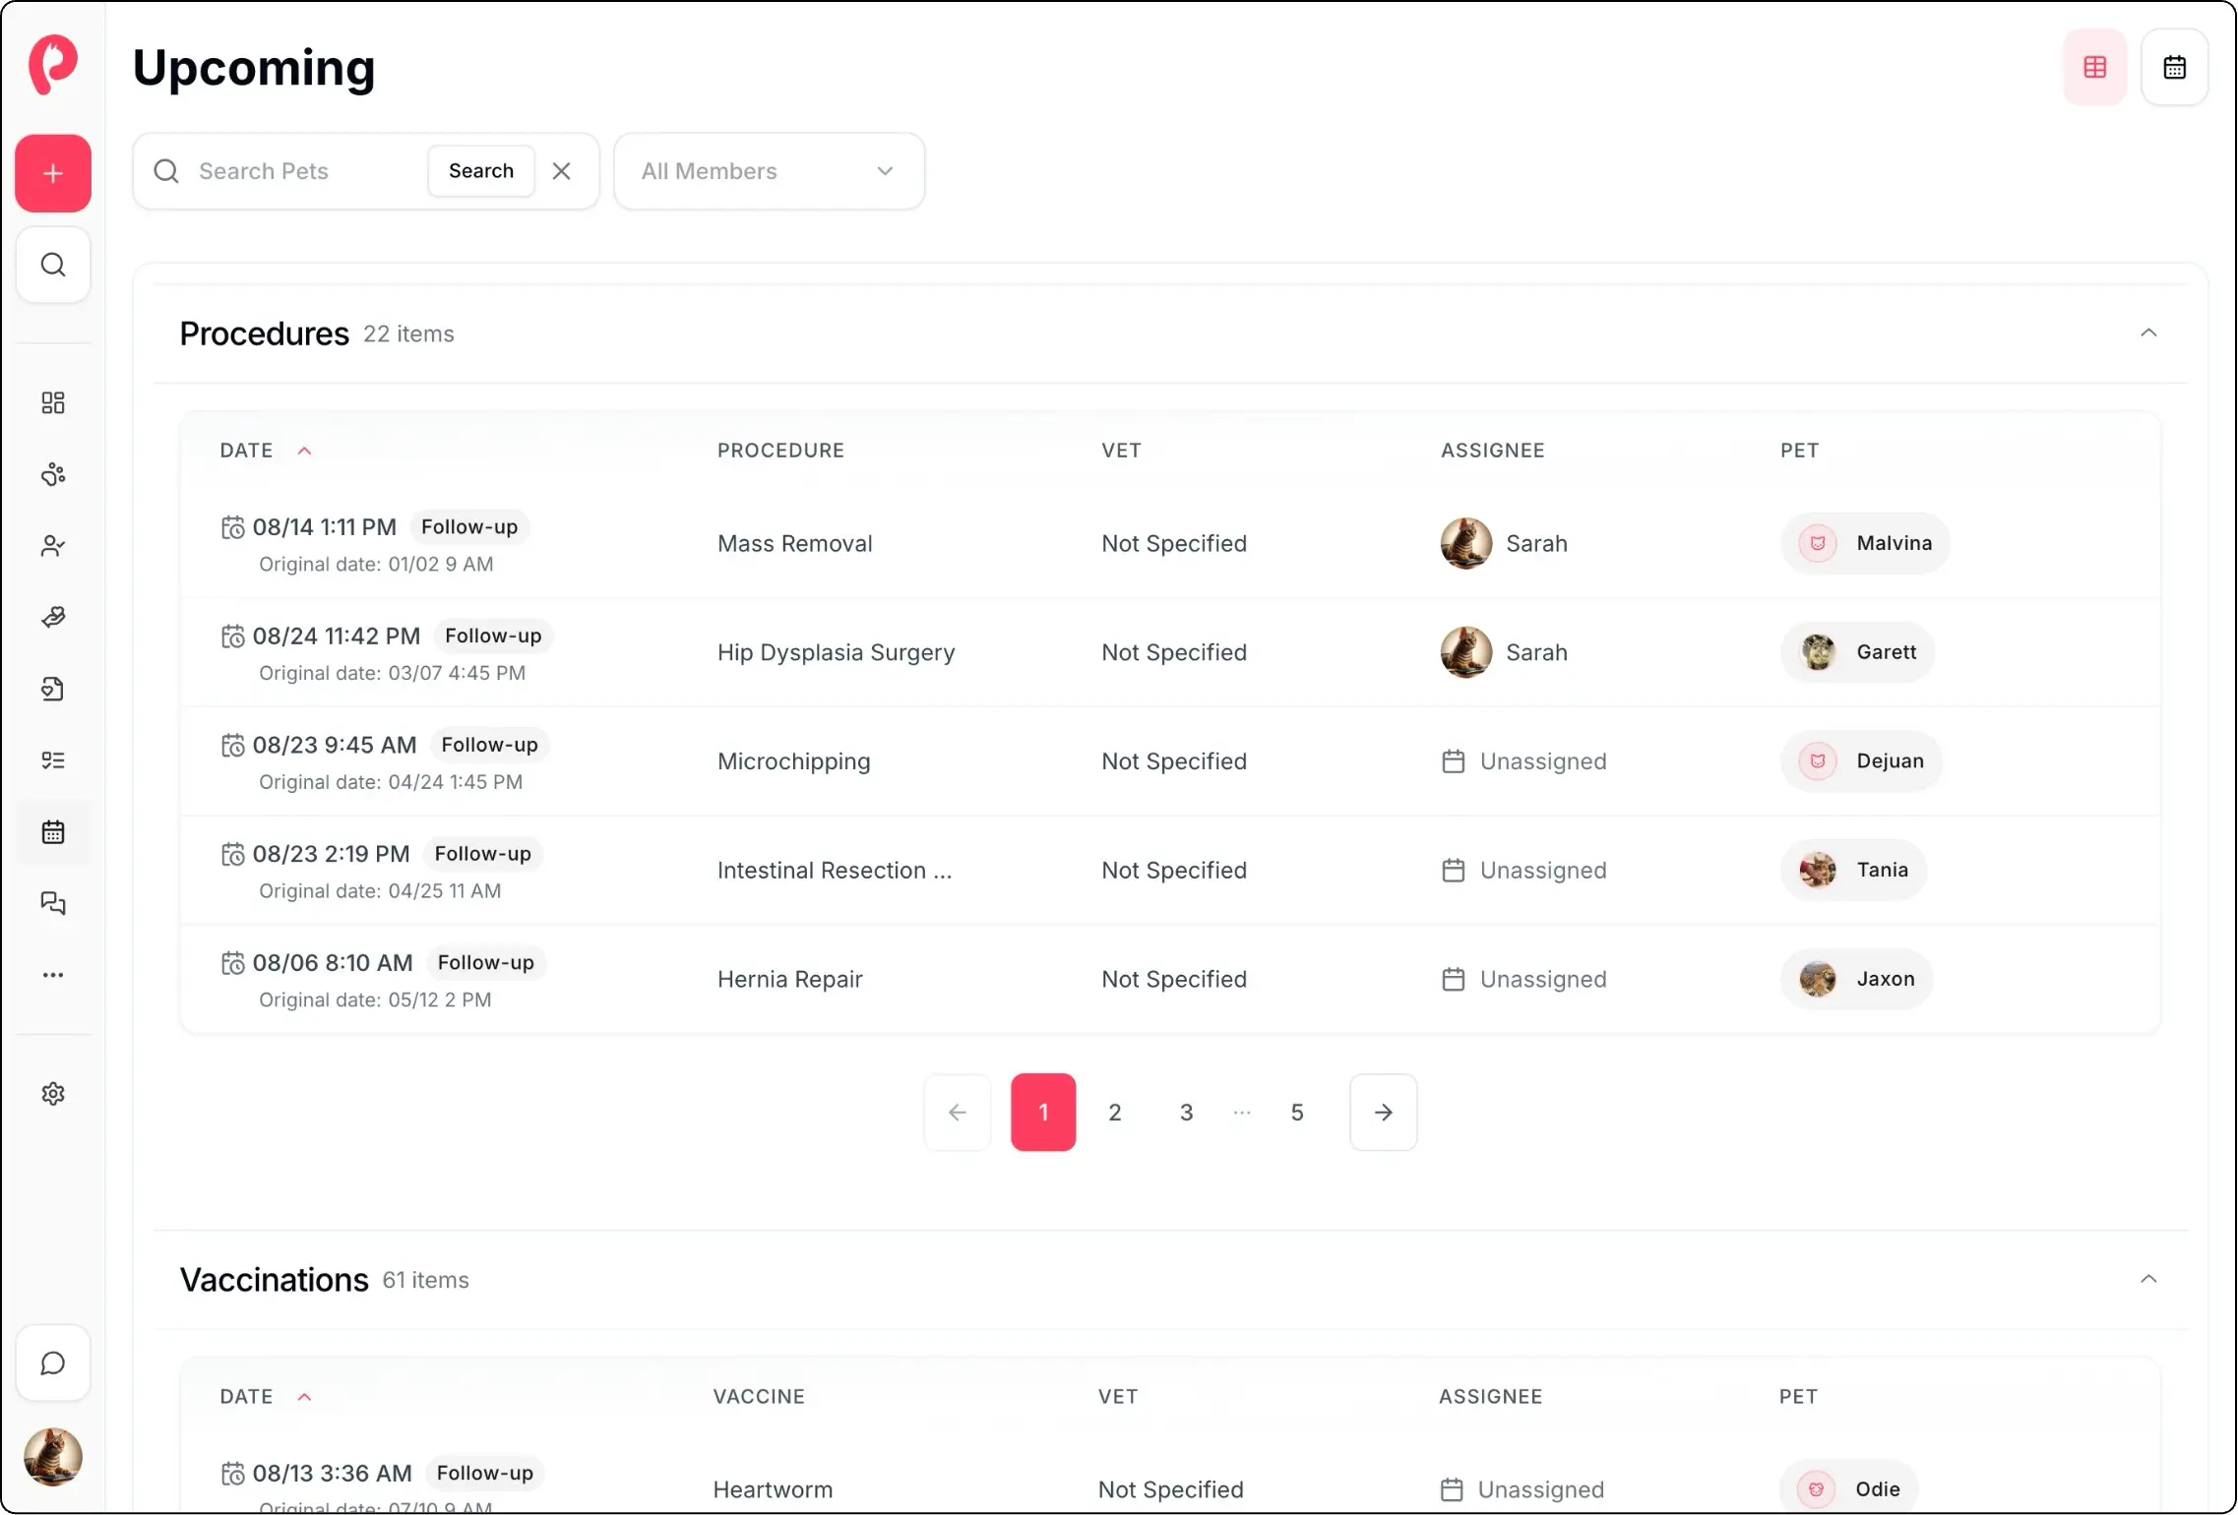Open the All Members dropdown

[x=769, y=170]
